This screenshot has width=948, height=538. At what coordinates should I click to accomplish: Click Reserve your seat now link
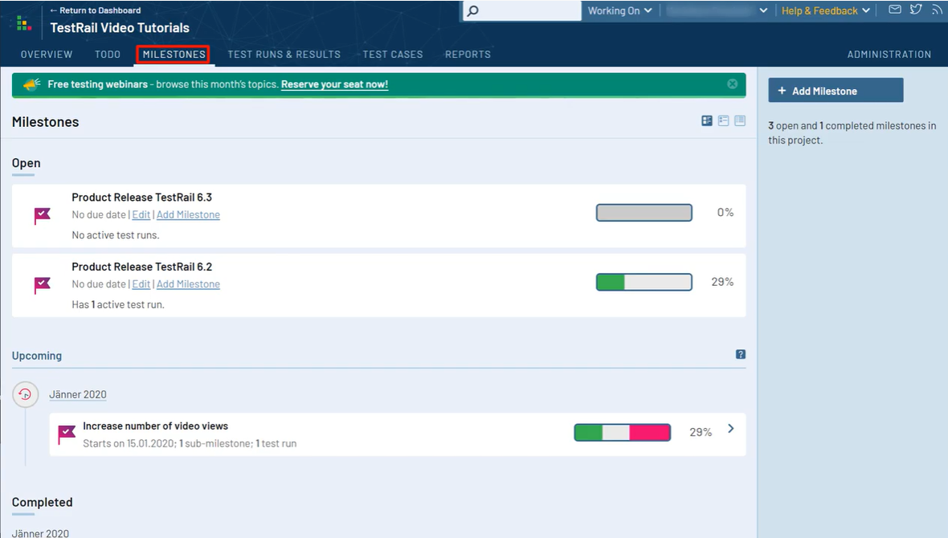coord(334,84)
